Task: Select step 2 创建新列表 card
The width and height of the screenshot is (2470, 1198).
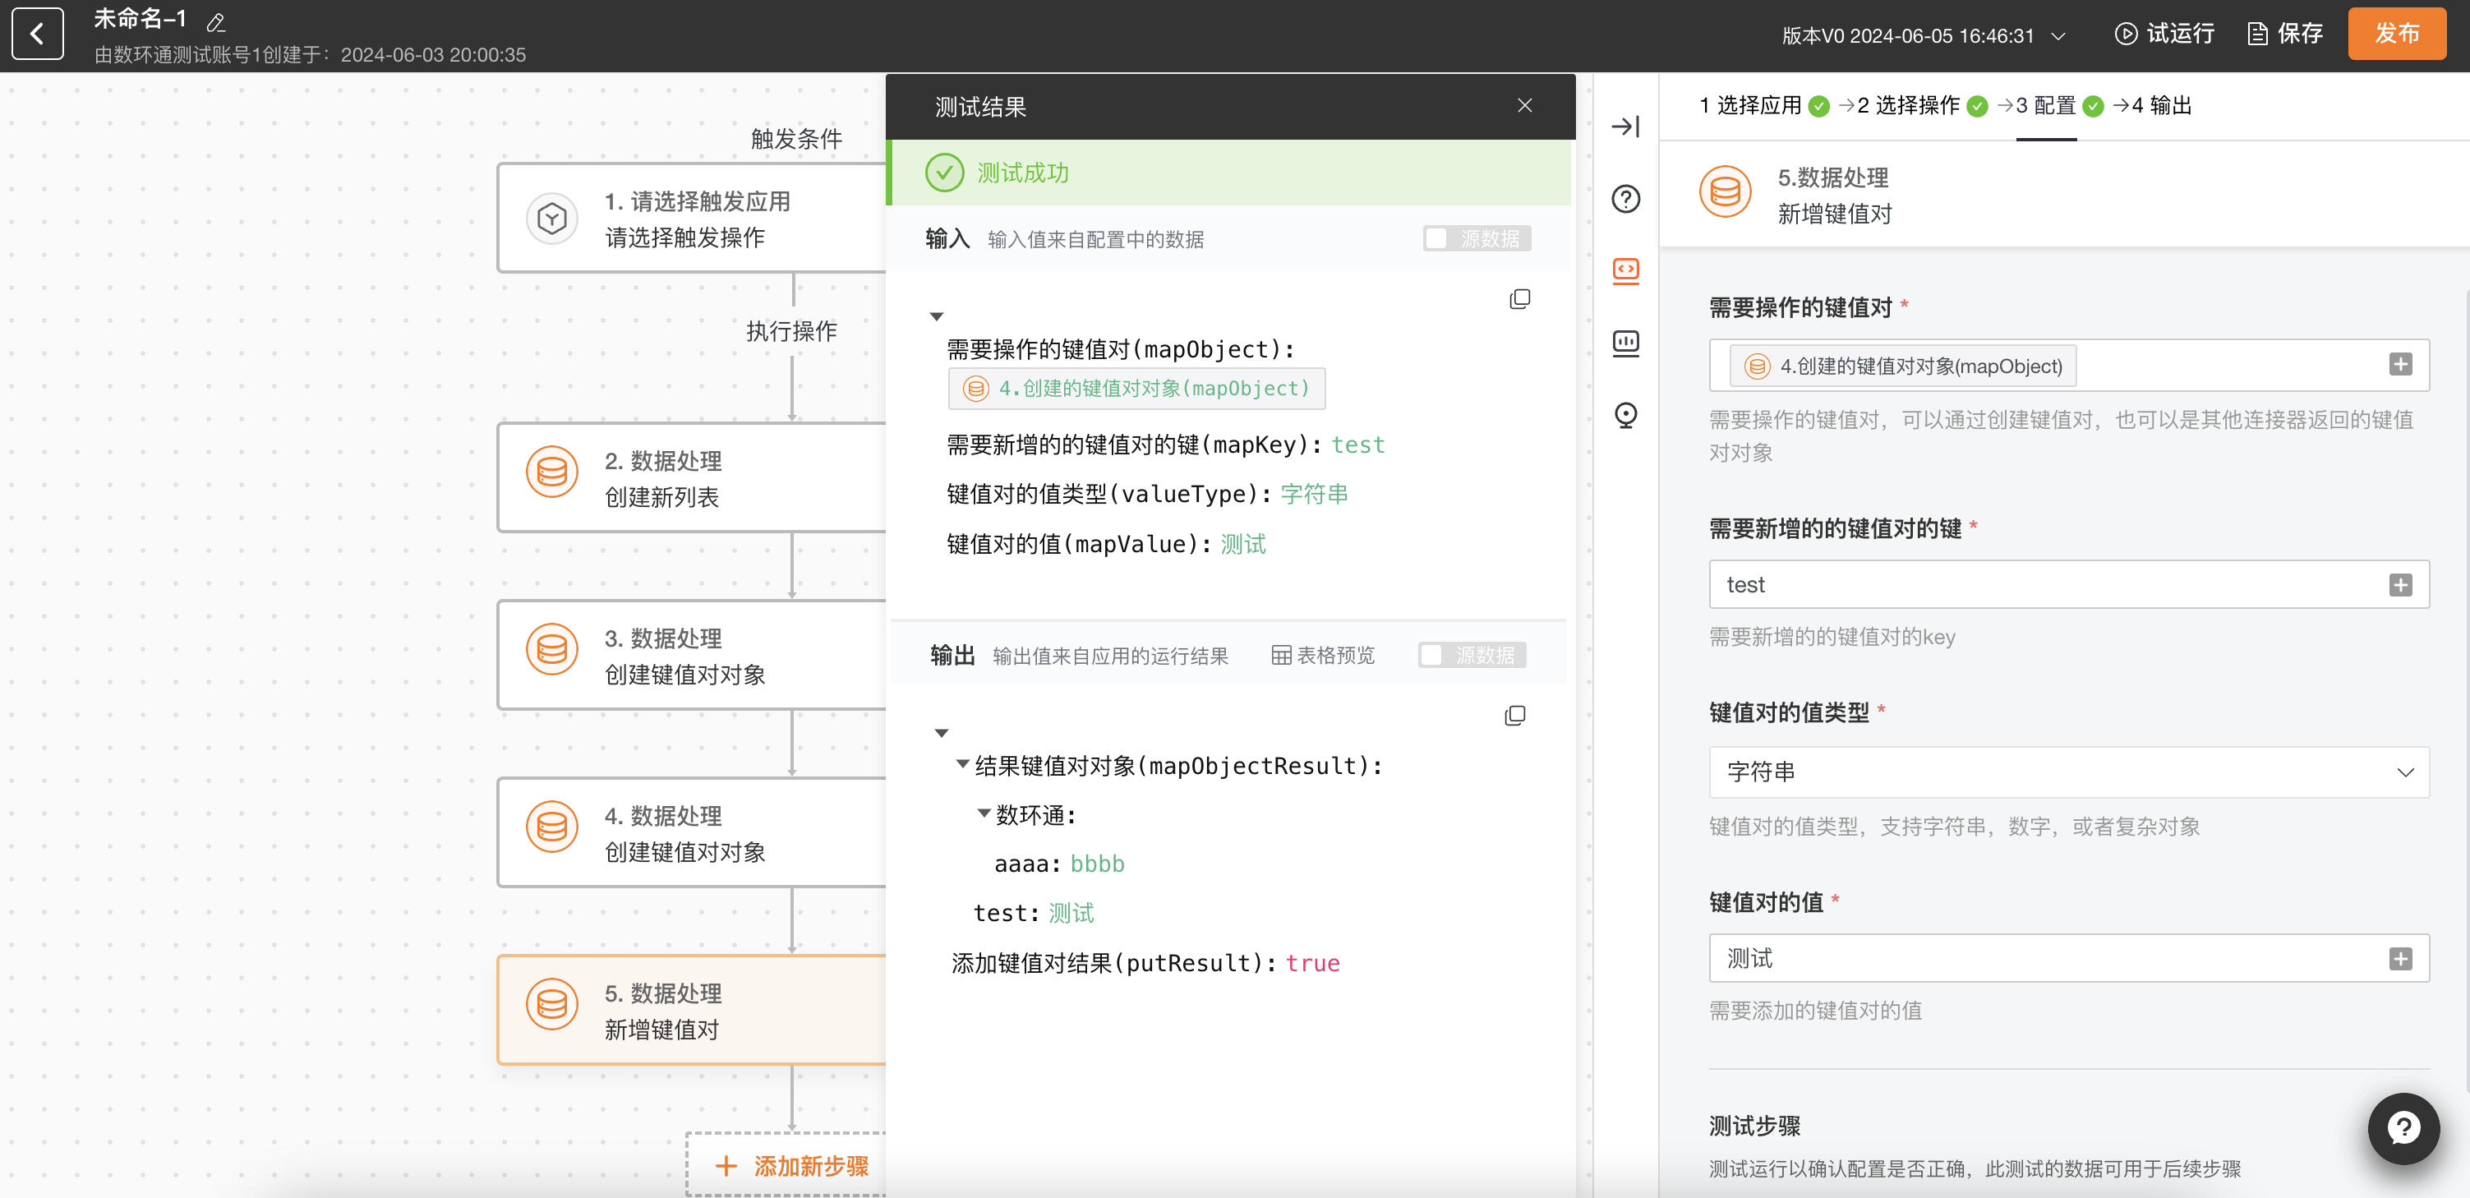Action: [691, 477]
